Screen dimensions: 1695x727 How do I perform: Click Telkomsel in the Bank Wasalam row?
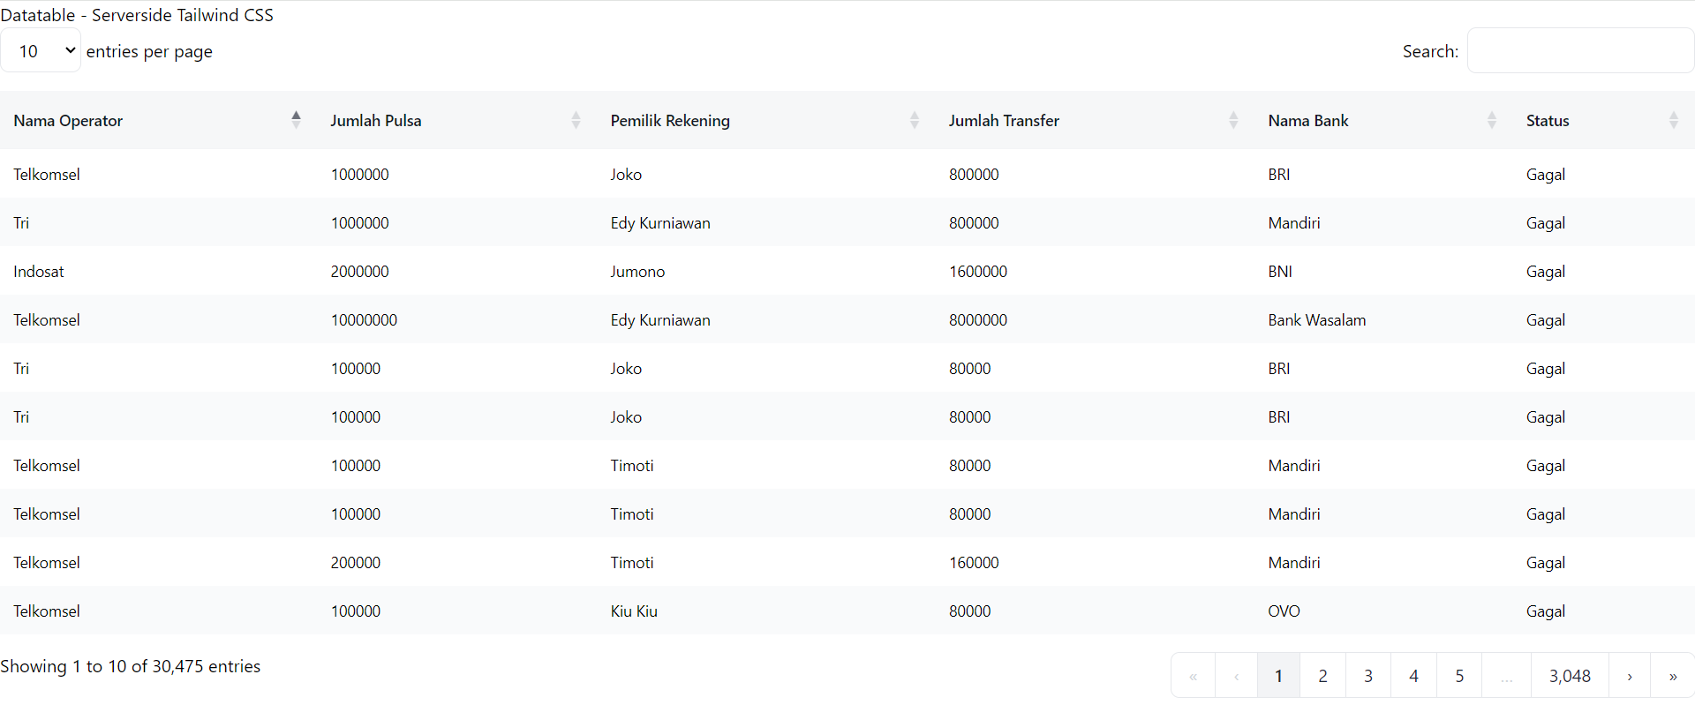tap(47, 320)
